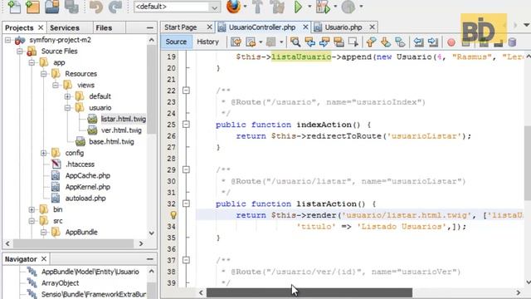Click Find Next Occurrence icon
This screenshot has height=299, width=531.
click(324, 42)
